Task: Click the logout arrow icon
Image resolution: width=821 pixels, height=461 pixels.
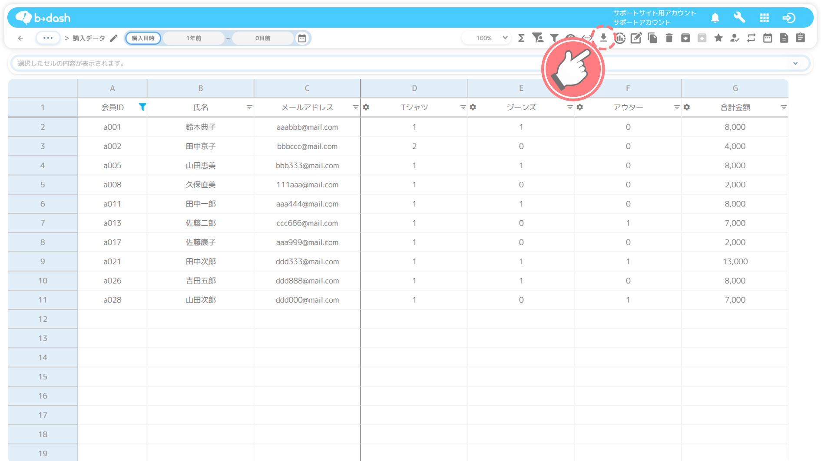Action: coord(789,18)
